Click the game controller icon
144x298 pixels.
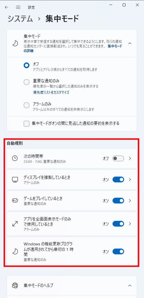click(x=15, y=201)
